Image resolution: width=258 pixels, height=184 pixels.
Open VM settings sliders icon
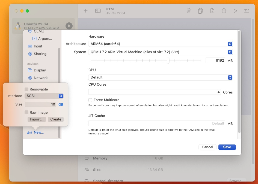tap(247, 11)
